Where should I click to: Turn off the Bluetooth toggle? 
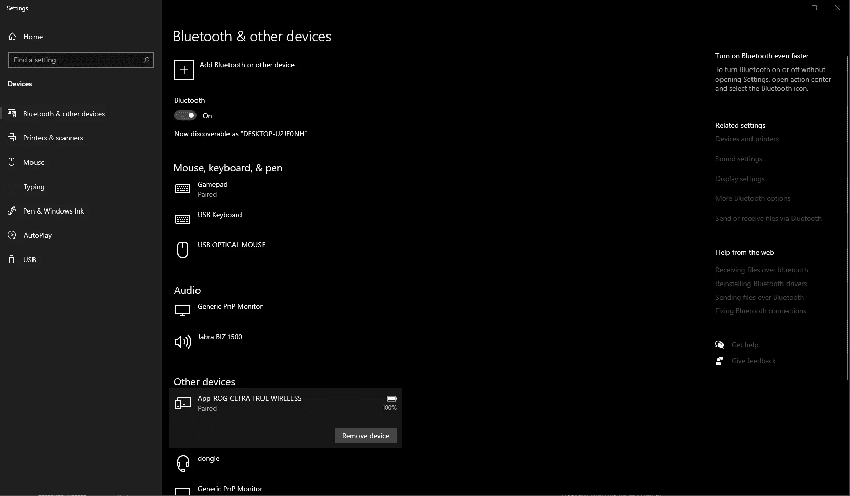[x=185, y=115]
